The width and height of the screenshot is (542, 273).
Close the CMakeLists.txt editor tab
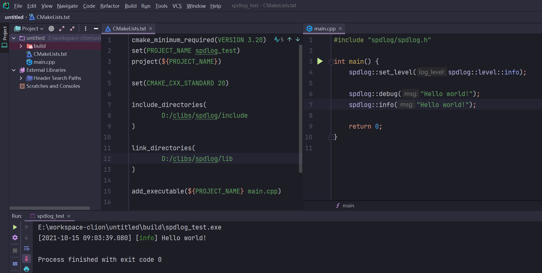[151, 29]
